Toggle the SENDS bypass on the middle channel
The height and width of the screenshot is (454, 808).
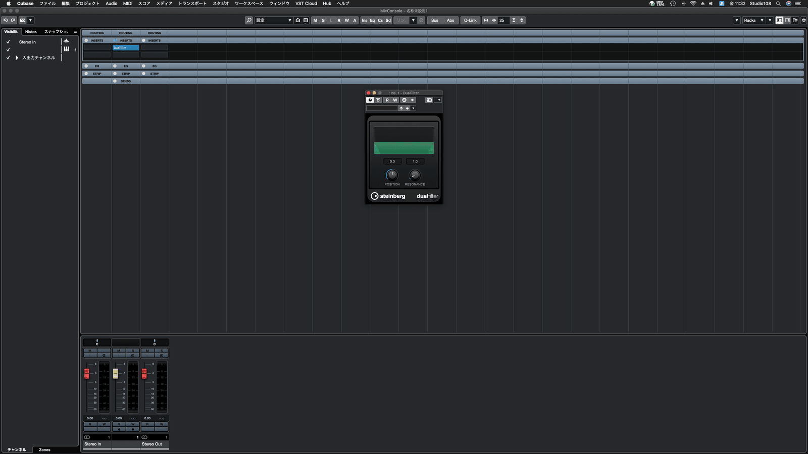[115, 81]
